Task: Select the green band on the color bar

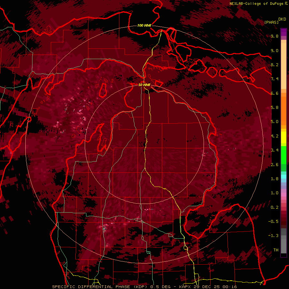Action: pyautogui.click(x=284, y=155)
